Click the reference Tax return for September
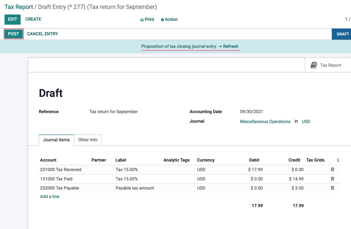 pyautogui.click(x=113, y=112)
